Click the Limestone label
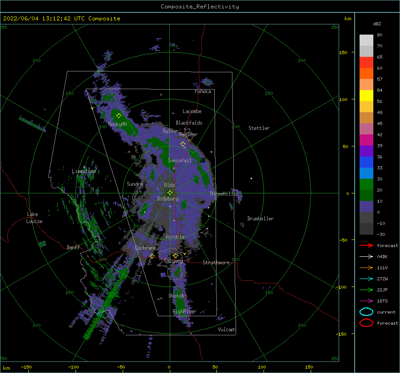 coord(84,171)
